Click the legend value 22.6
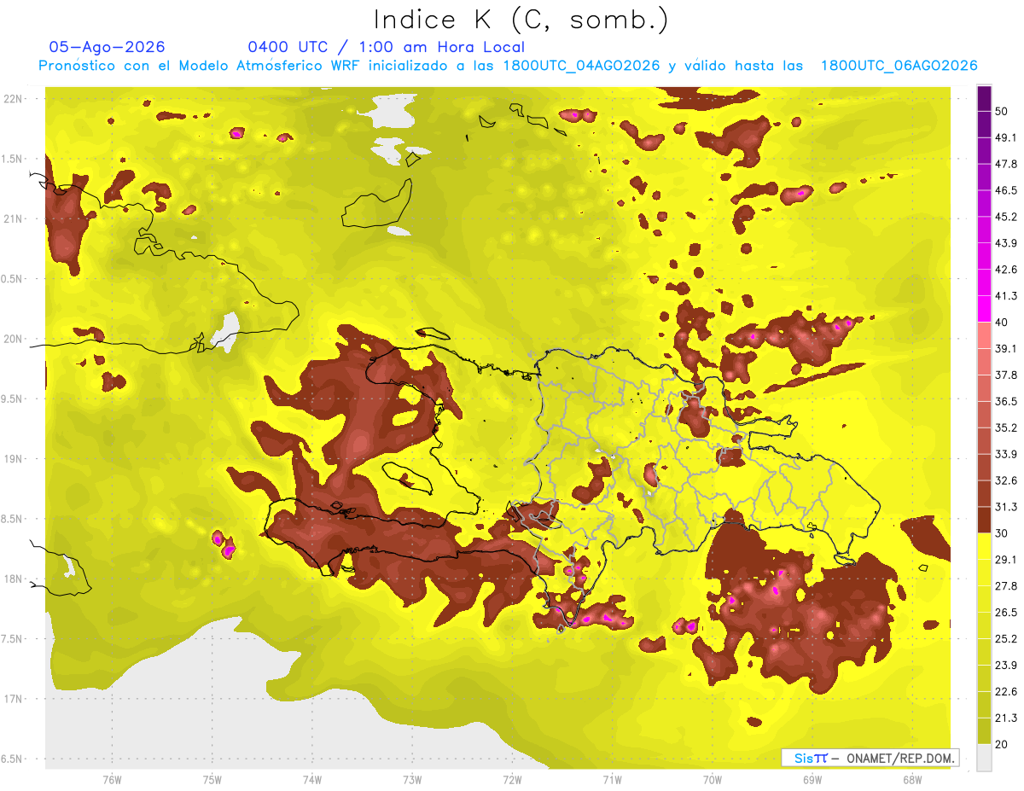 point(1006,692)
